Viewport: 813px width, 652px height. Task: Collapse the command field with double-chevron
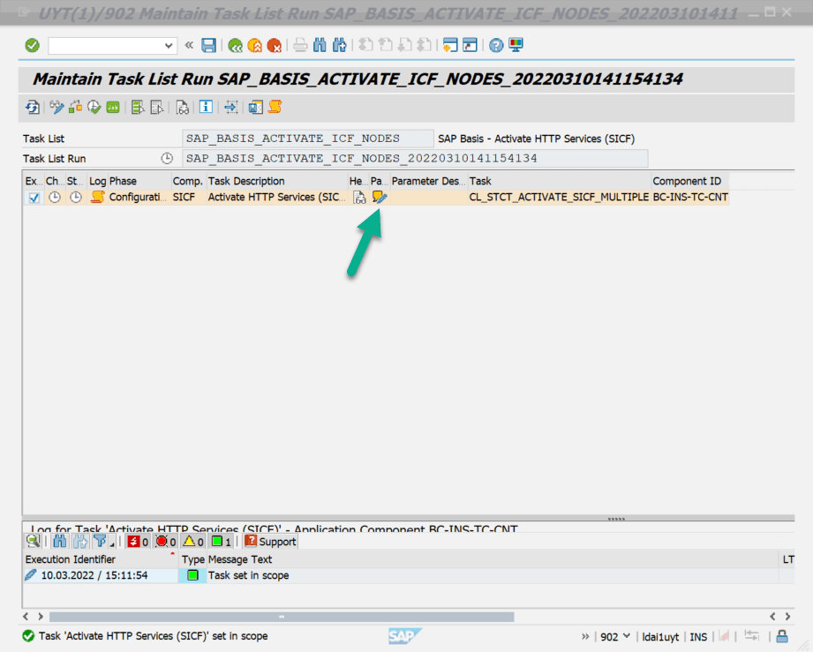point(189,45)
